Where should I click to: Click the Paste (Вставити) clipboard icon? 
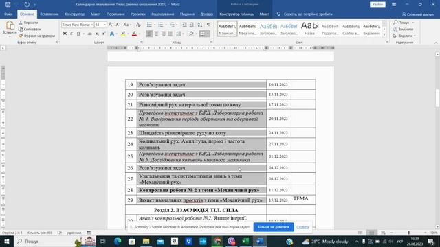[x=10, y=26]
